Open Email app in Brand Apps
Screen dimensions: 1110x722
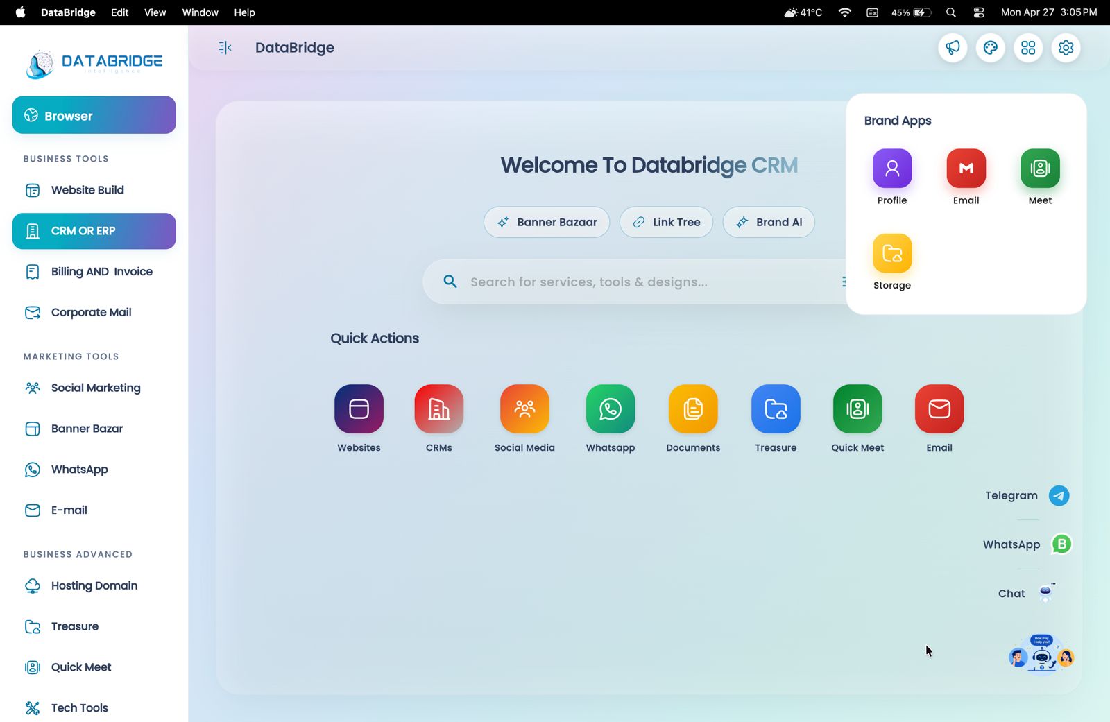pyautogui.click(x=966, y=169)
